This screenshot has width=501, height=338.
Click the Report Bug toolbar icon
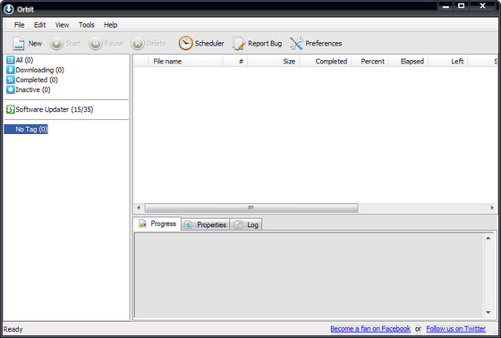tap(239, 44)
